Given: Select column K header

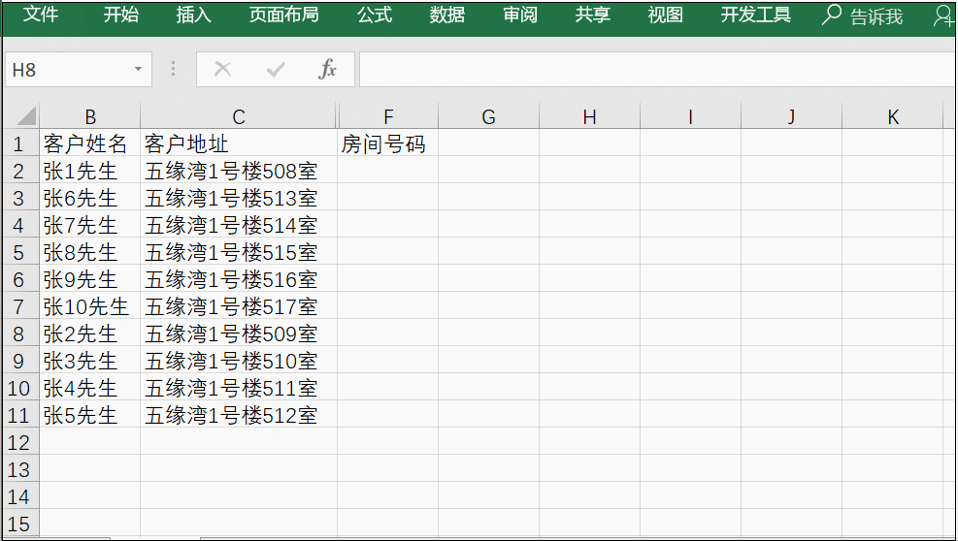Looking at the screenshot, I should pos(893,116).
